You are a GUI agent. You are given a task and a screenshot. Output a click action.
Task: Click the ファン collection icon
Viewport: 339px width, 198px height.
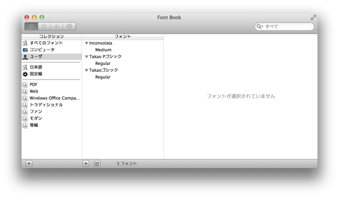pyautogui.click(x=25, y=112)
